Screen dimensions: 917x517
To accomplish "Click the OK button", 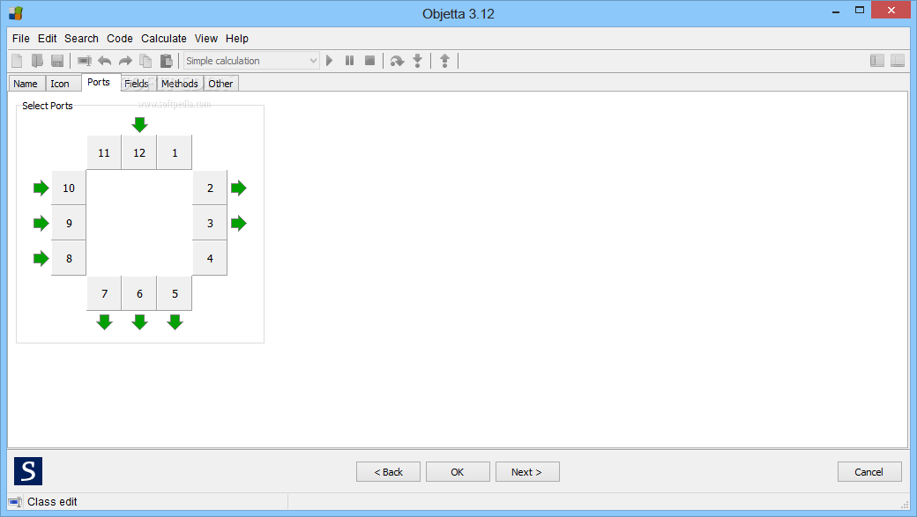I will (458, 472).
